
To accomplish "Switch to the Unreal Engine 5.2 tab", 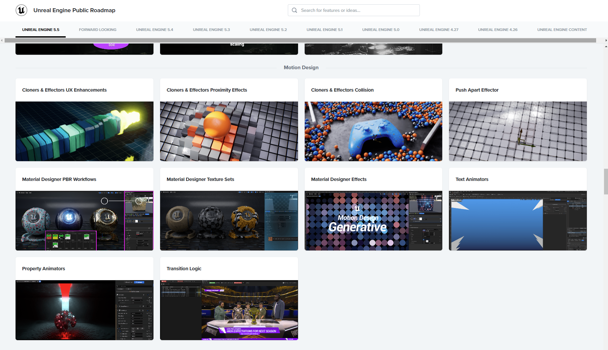I will tap(268, 30).
